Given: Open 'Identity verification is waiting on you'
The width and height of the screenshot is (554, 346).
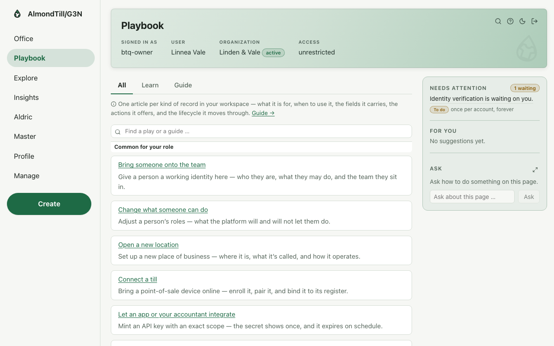Looking at the screenshot, I should point(481,99).
